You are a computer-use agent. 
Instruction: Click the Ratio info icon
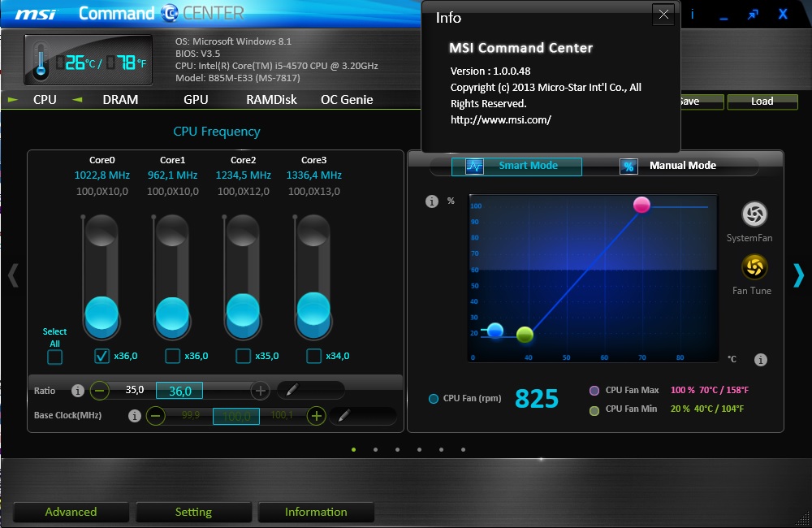click(x=78, y=391)
